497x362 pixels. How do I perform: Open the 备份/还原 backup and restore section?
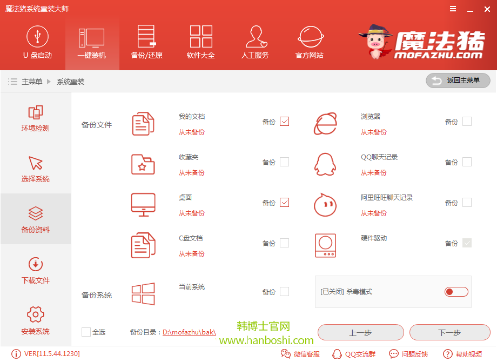click(x=146, y=43)
